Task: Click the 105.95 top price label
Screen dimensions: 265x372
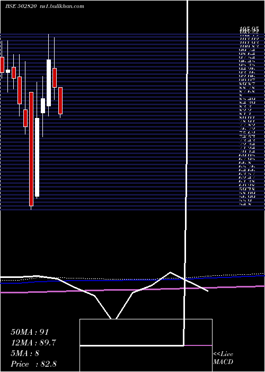Action: click(x=249, y=29)
